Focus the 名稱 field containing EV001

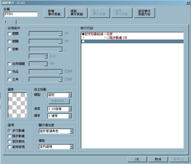[x=21, y=14]
